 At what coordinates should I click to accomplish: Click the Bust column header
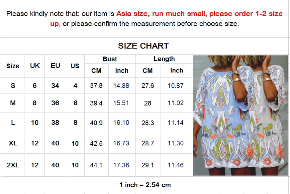coord(110,59)
